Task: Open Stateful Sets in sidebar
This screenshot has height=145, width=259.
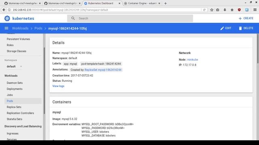Action: pyautogui.click(x=15, y=119)
